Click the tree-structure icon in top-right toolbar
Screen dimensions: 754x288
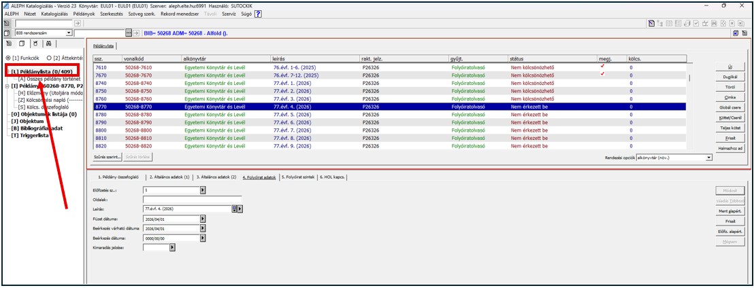(660, 23)
